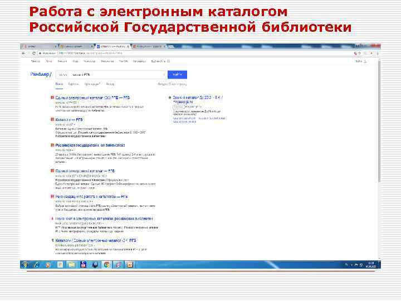Viewport: 401px width, 301px height.
Task: Switch to the fourth browser tab
Action: 150,46
